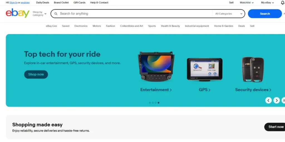The width and height of the screenshot is (285, 142).
Task: Open Help & Contact link
Action: tap(99, 2)
